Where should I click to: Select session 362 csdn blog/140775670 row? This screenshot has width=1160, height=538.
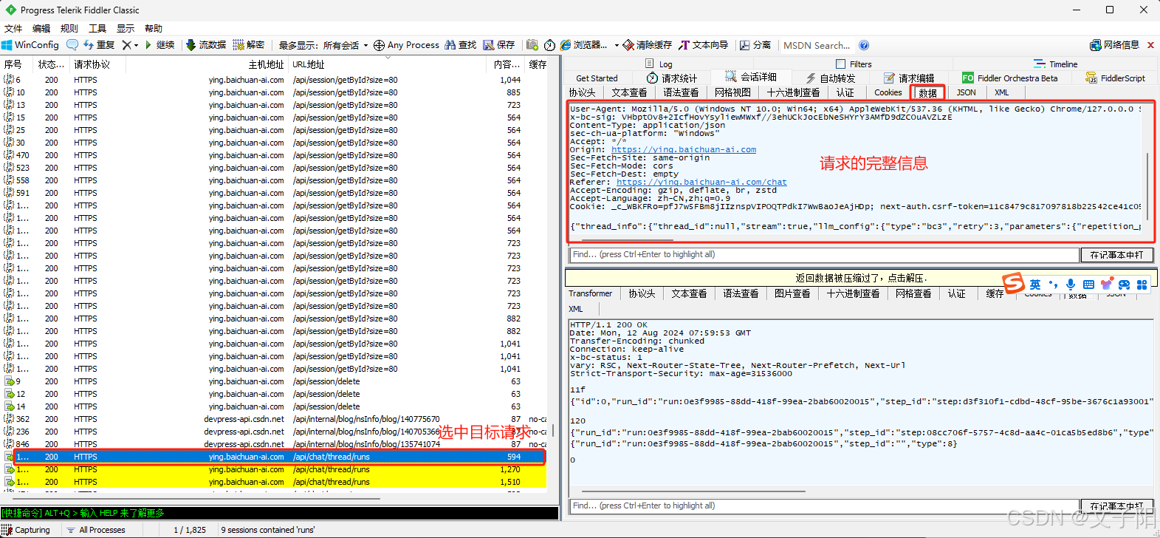pyautogui.click(x=275, y=419)
